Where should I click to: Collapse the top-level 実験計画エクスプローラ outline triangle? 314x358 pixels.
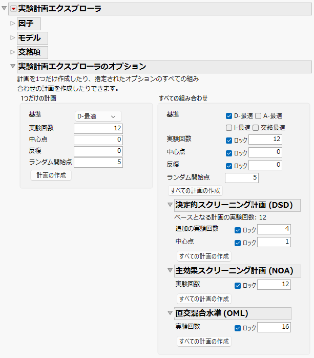(4, 8)
